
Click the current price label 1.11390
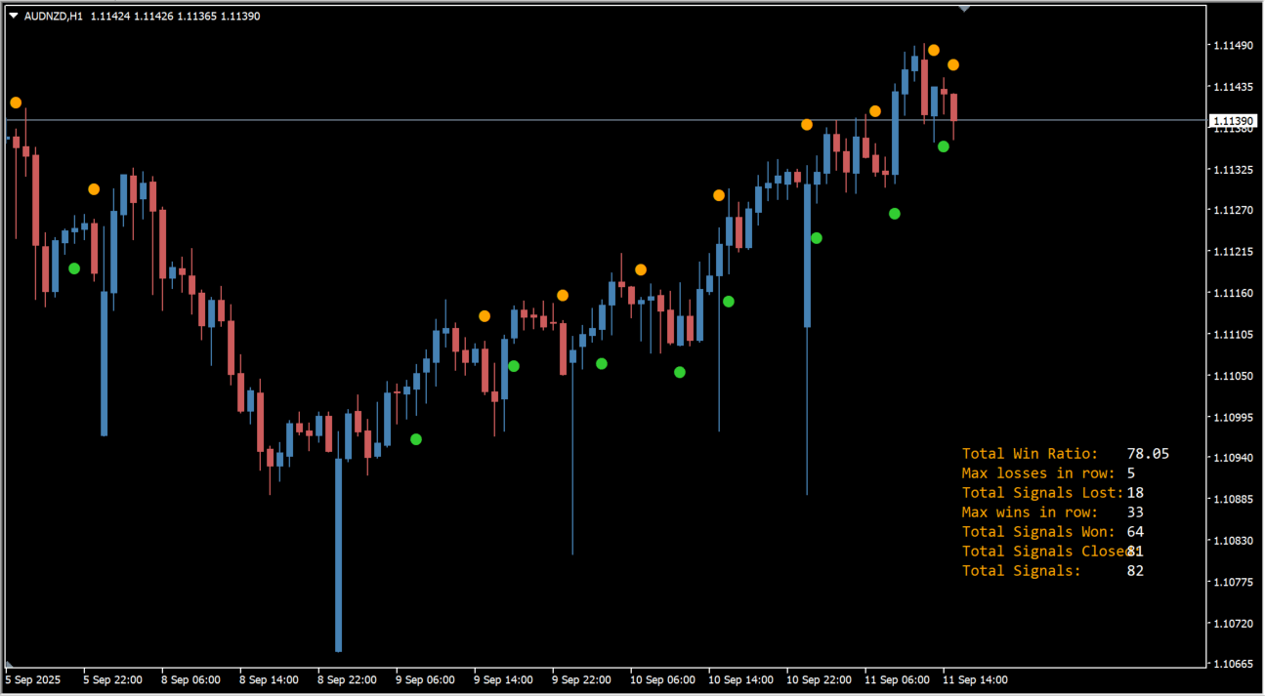click(1232, 121)
